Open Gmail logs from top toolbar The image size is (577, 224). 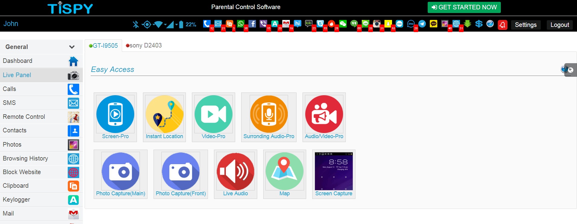(x=286, y=24)
